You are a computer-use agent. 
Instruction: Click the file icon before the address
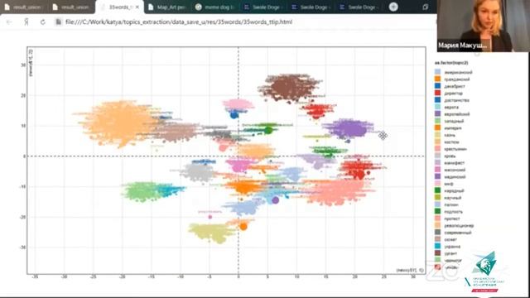(59, 22)
